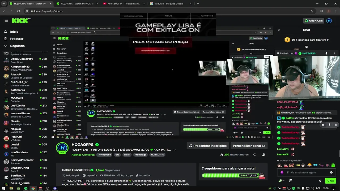The width and height of the screenshot is (340, 191).
Task: Open emoji picker in message box
Action: point(331,172)
